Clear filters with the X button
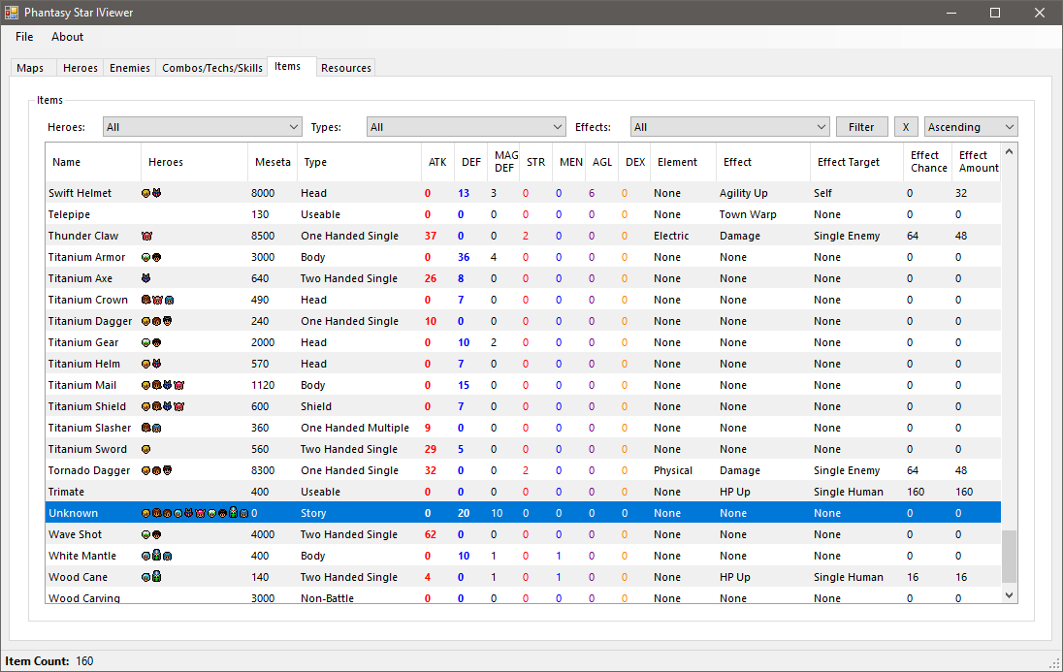The image size is (1063, 672). [x=906, y=127]
